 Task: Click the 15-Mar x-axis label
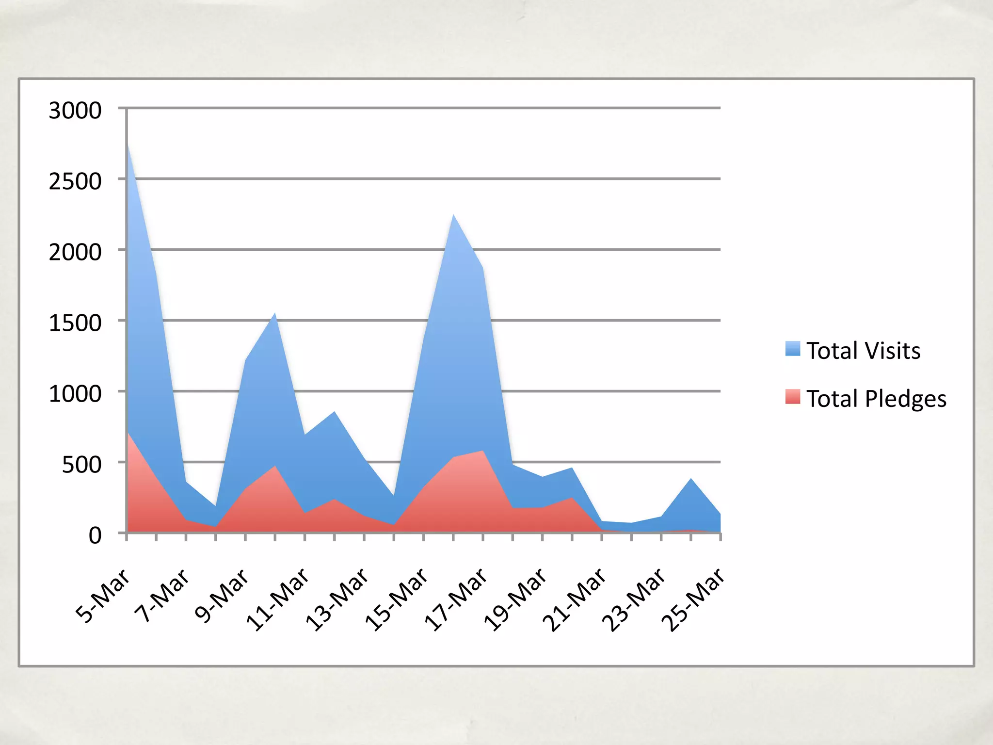396,599
